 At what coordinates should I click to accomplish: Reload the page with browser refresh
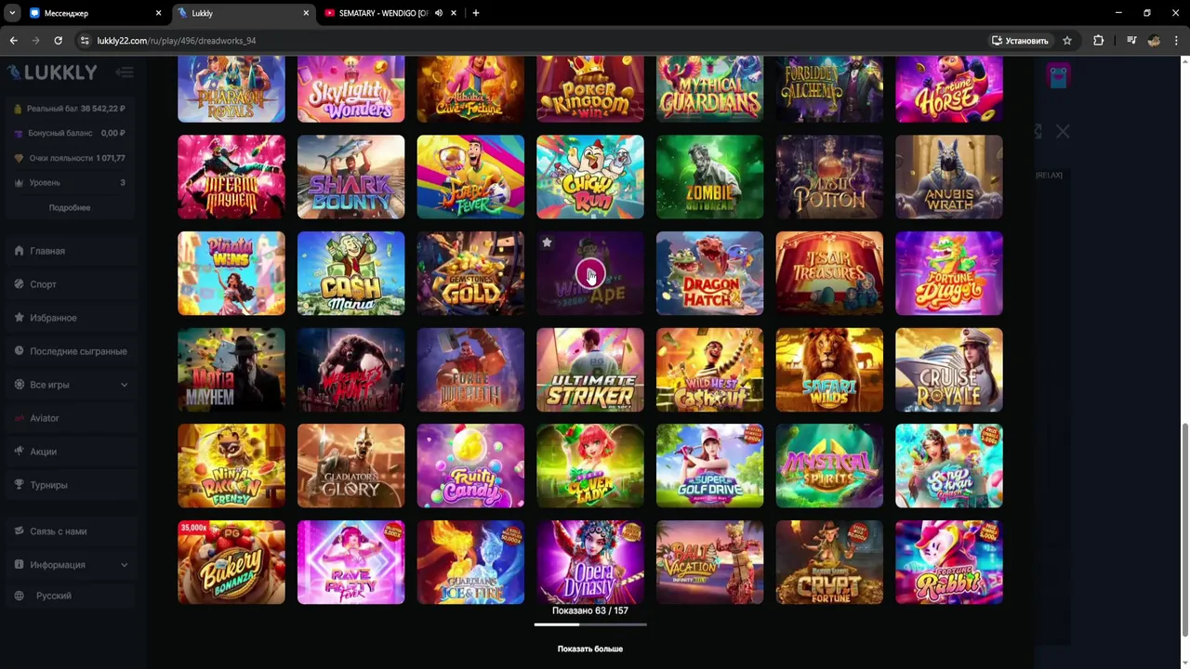click(58, 41)
